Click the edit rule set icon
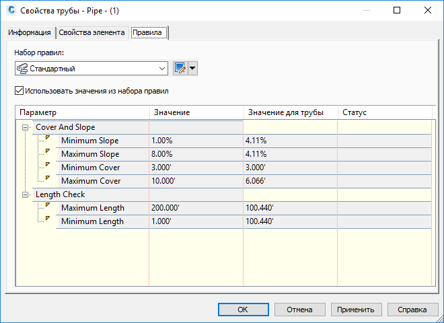444x323 pixels. 179,68
